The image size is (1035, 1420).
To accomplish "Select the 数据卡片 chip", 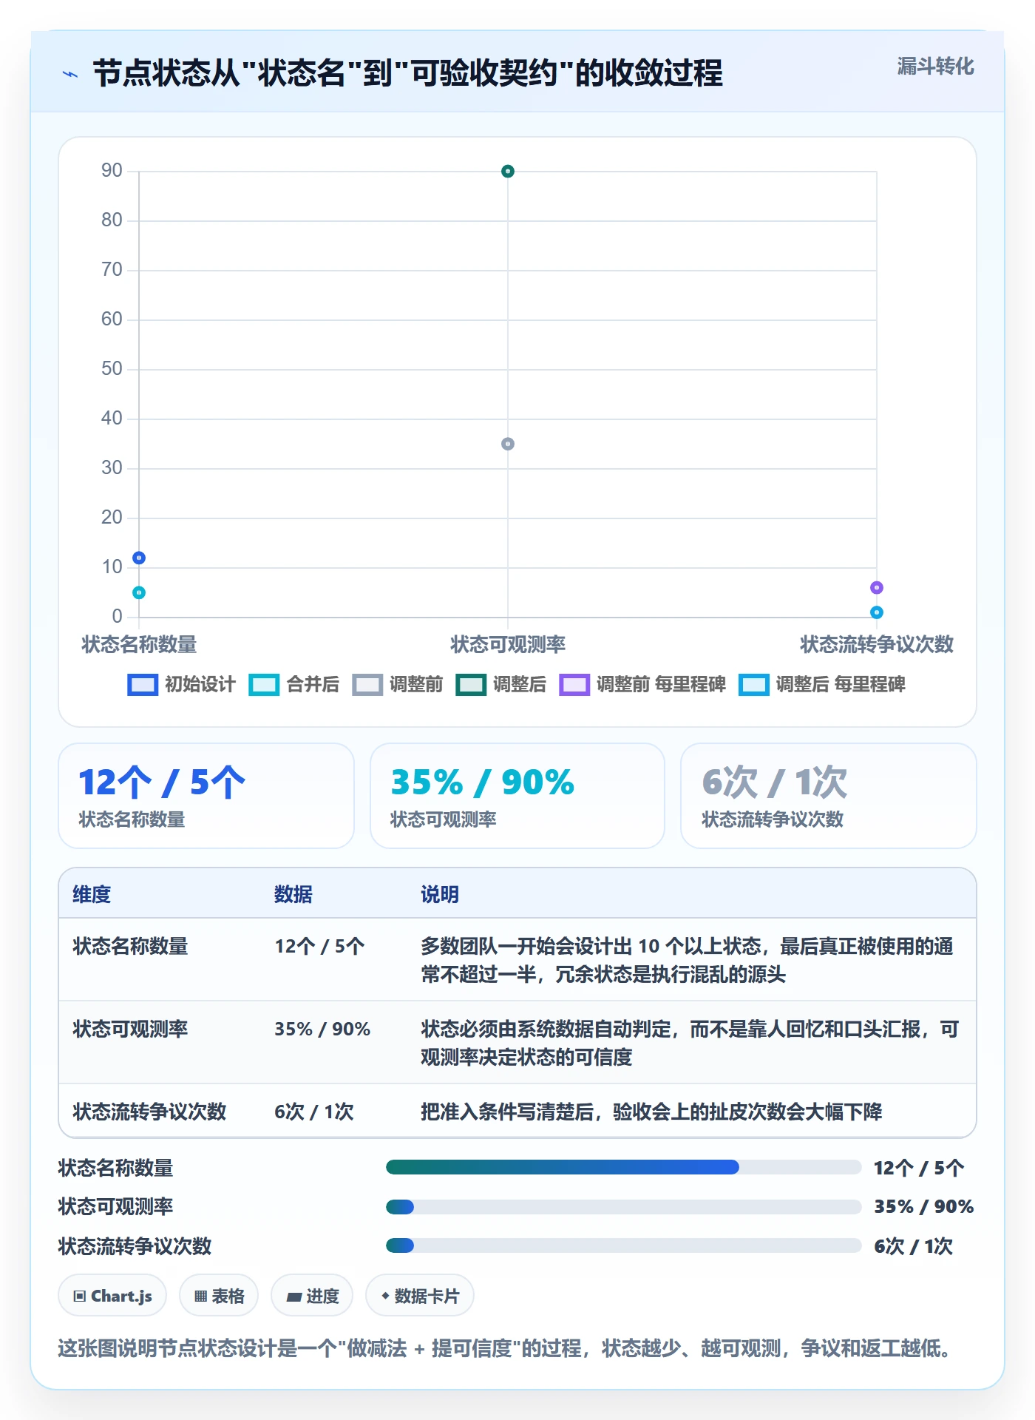I will [420, 1296].
